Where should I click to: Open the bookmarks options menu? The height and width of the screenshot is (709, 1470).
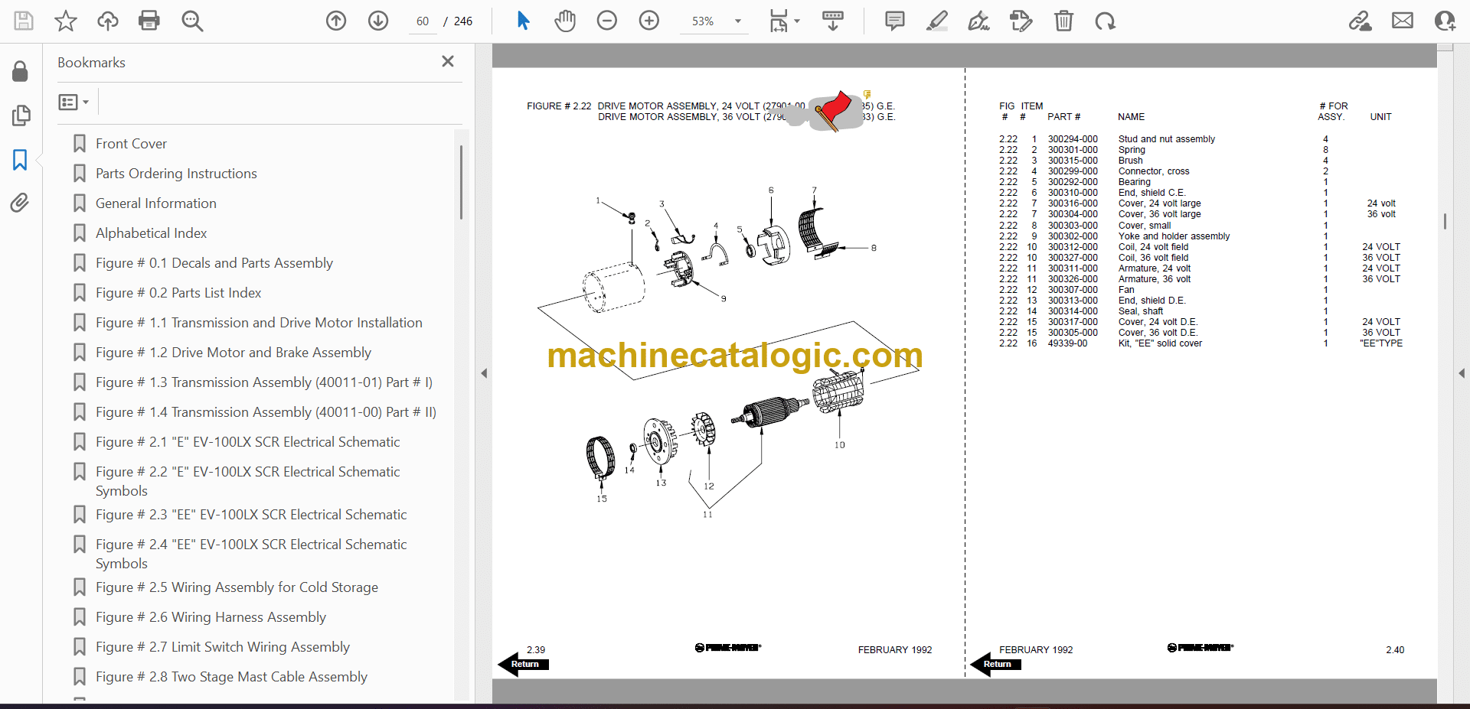pos(74,102)
